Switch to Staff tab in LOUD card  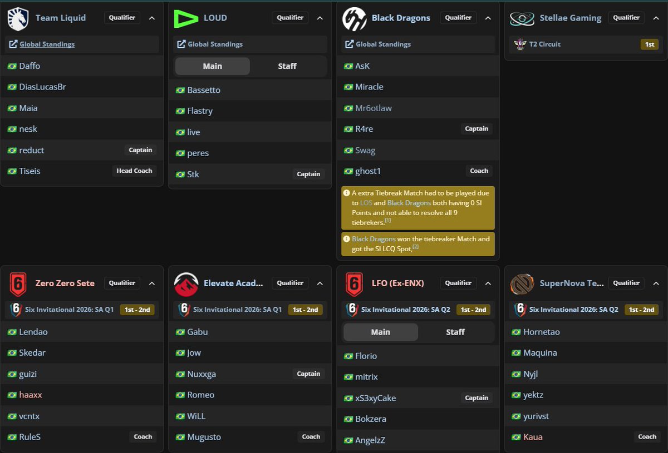[x=287, y=66]
